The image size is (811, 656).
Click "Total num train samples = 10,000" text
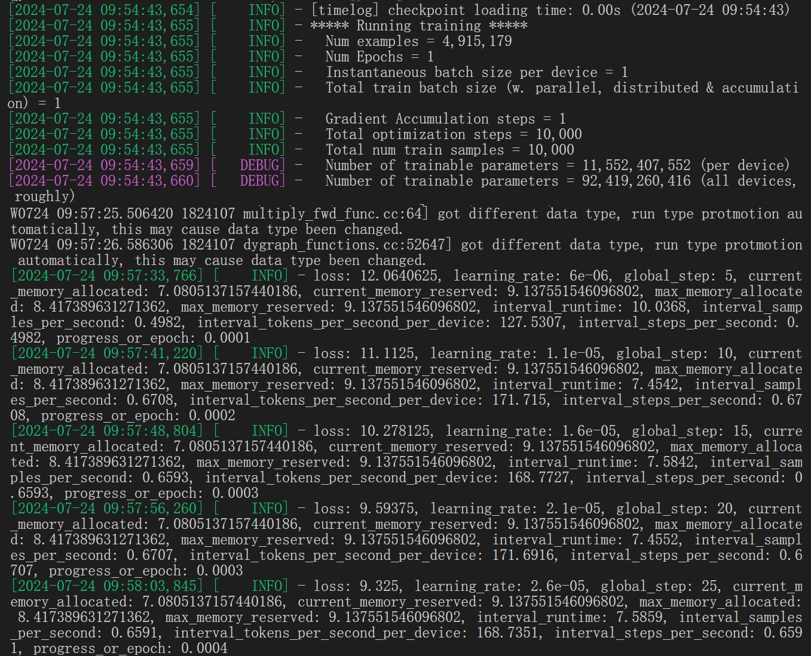pyautogui.click(x=449, y=150)
